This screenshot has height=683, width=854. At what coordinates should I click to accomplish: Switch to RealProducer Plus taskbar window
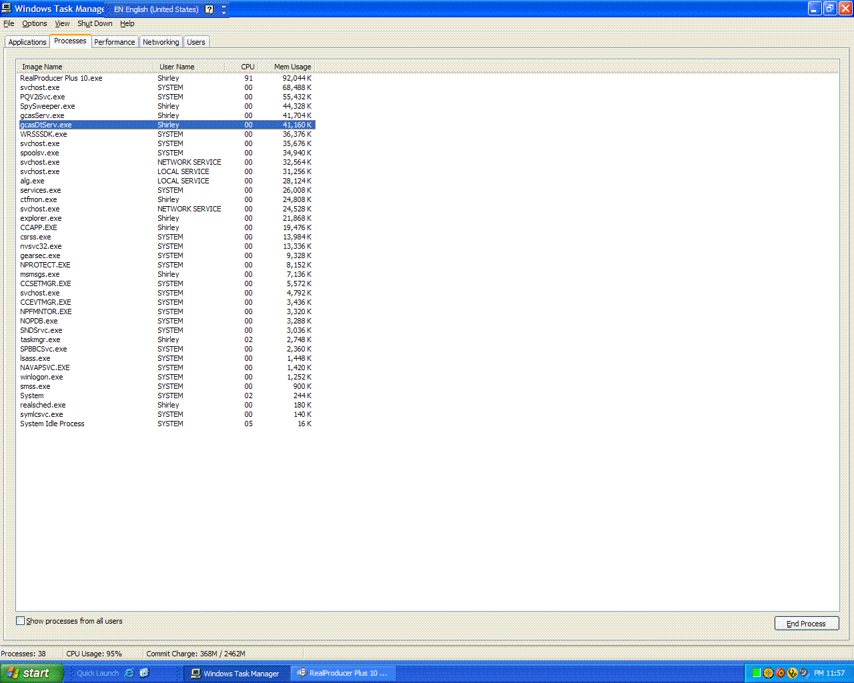coord(342,673)
